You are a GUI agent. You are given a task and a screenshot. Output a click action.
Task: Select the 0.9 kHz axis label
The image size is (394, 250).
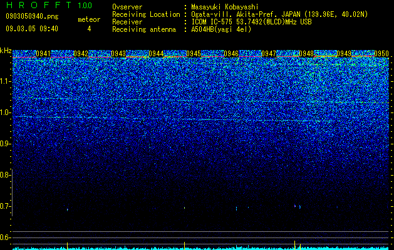(x=5, y=144)
